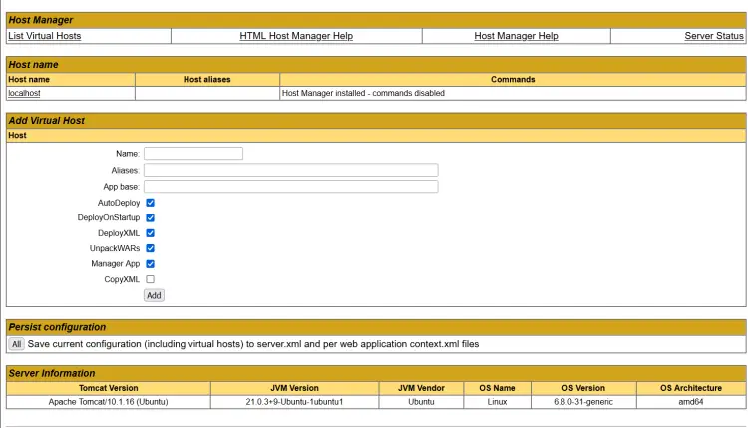748x428 pixels.
Task: Select the Commands column header
Action: coord(513,79)
